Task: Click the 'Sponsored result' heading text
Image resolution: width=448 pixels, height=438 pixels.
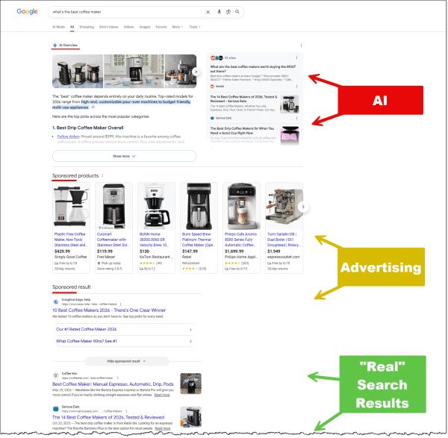Action: click(72, 287)
